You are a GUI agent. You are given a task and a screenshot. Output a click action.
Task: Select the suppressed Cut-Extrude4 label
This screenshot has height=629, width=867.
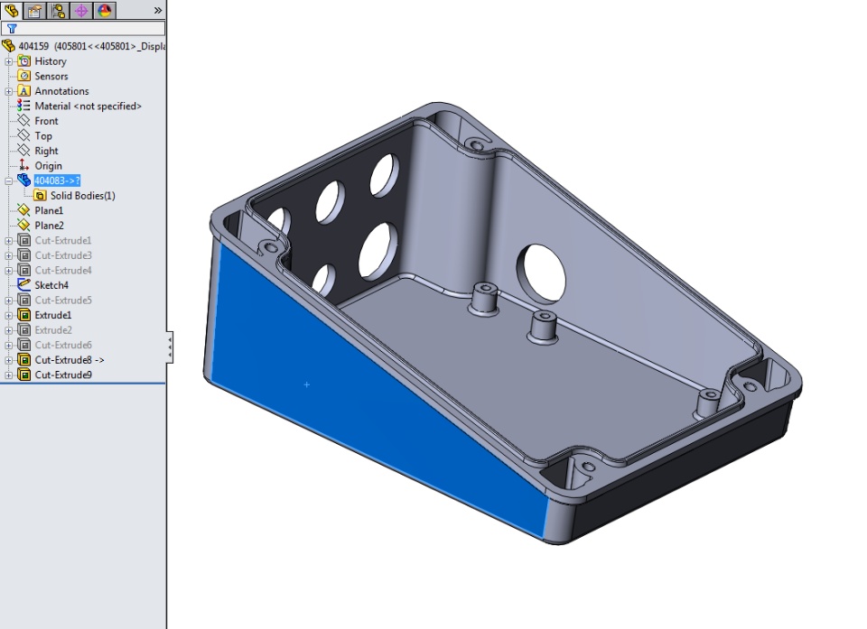63,271
